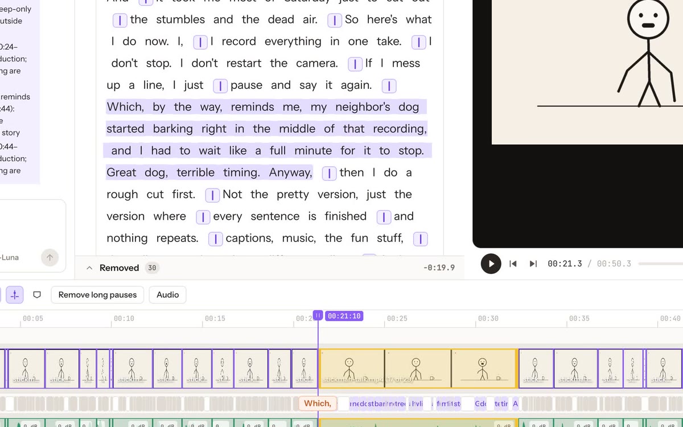This screenshot has height=427, width=683.
Task: Grab the purple playhead handle on the ruler
Action: click(x=318, y=315)
